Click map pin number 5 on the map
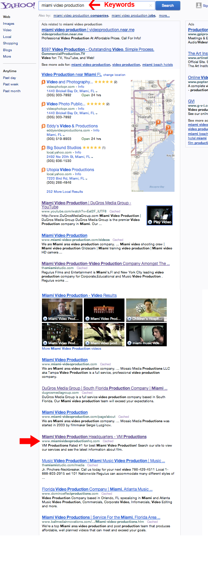Screen dimensions: 208x576 tap(140, 139)
